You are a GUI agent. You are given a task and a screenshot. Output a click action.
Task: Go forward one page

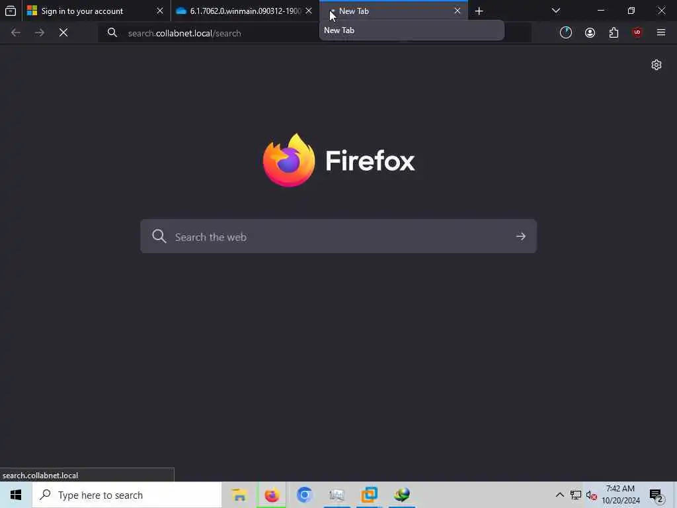coord(39,32)
